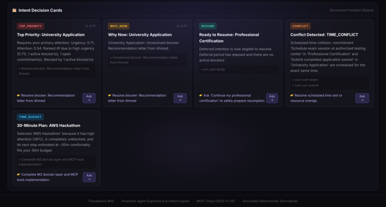The height and width of the screenshot is (207, 386).
Task: Click the pointing-hand icon on AWS Hackathon card
Action: pos(19,175)
